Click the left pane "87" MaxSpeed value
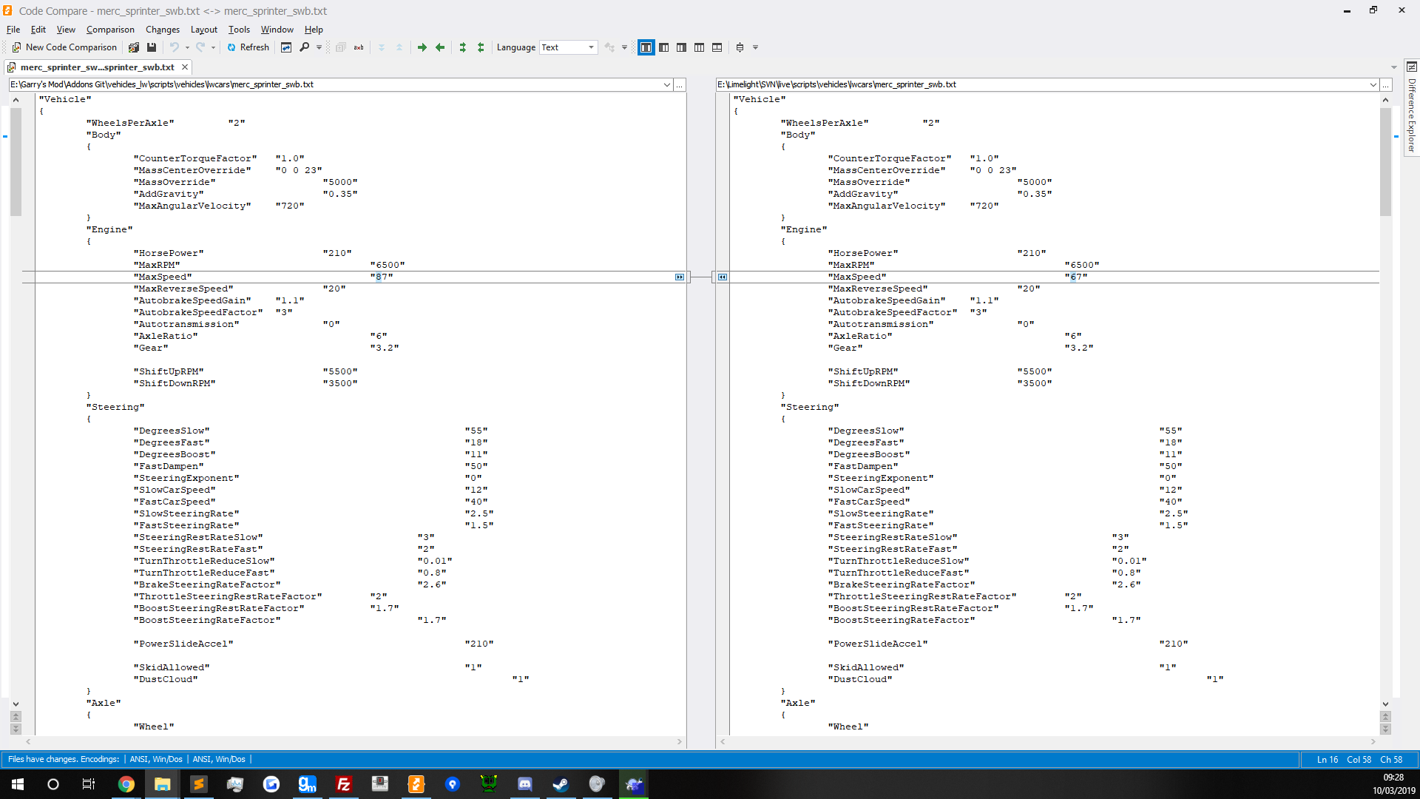Image resolution: width=1420 pixels, height=799 pixels. click(382, 277)
